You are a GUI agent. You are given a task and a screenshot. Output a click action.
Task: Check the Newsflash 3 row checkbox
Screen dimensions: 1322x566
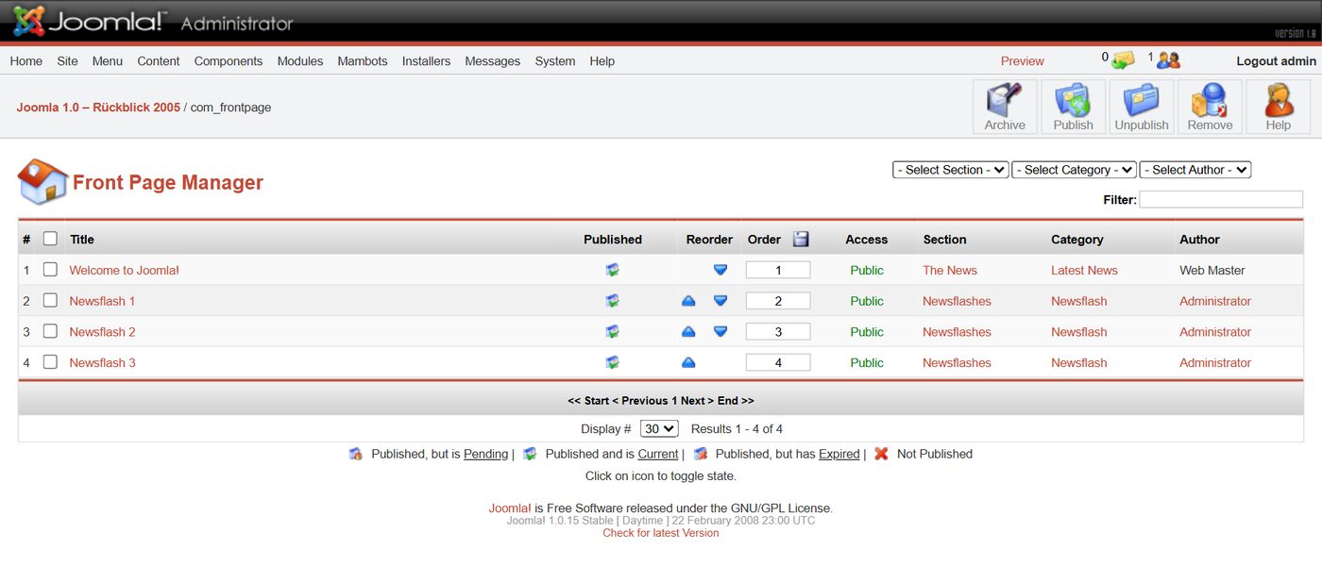[x=50, y=362]
